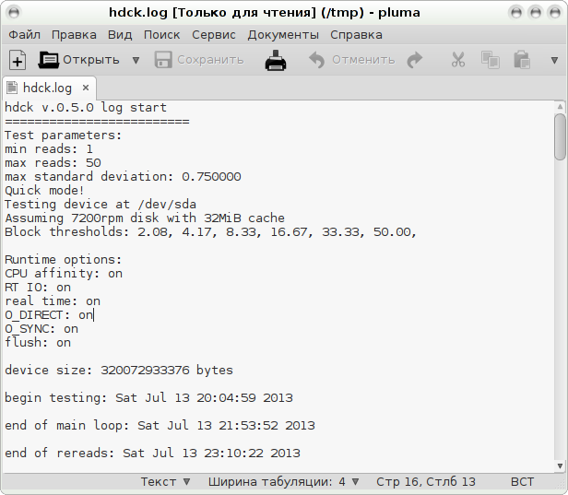Click 'Assuming 7200rpm disk with 32MiB cache'

pos(145,218)
